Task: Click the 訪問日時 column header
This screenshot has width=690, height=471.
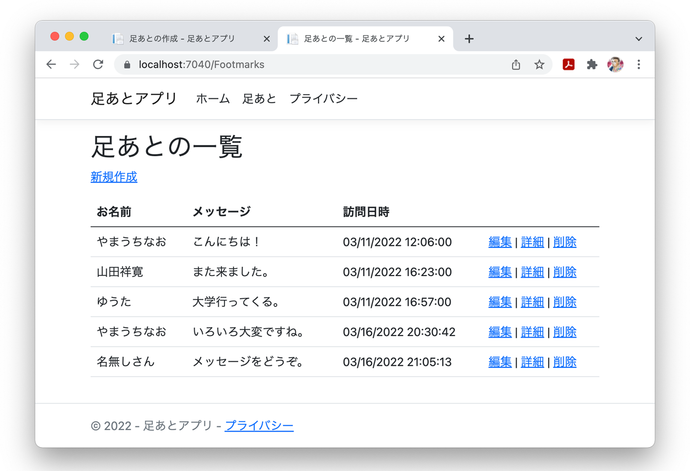Action: [x=366, y=212]
